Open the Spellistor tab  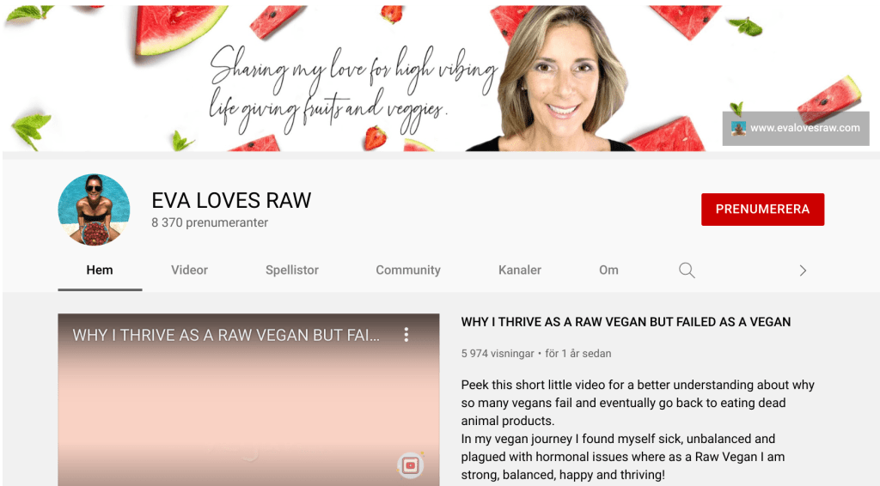(292, 270)
